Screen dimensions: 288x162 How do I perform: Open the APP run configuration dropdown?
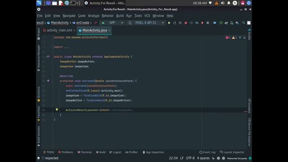pyautogui.click(x=112, y=23)
